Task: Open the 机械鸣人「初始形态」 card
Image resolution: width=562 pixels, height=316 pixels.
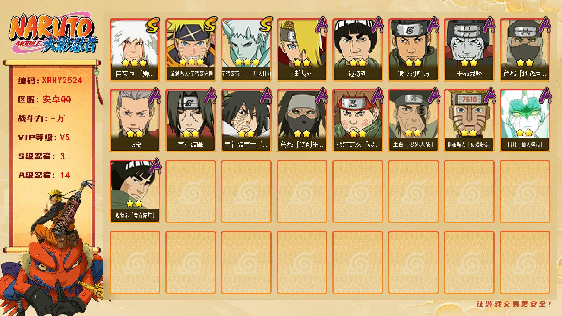Action: (469, 120)
